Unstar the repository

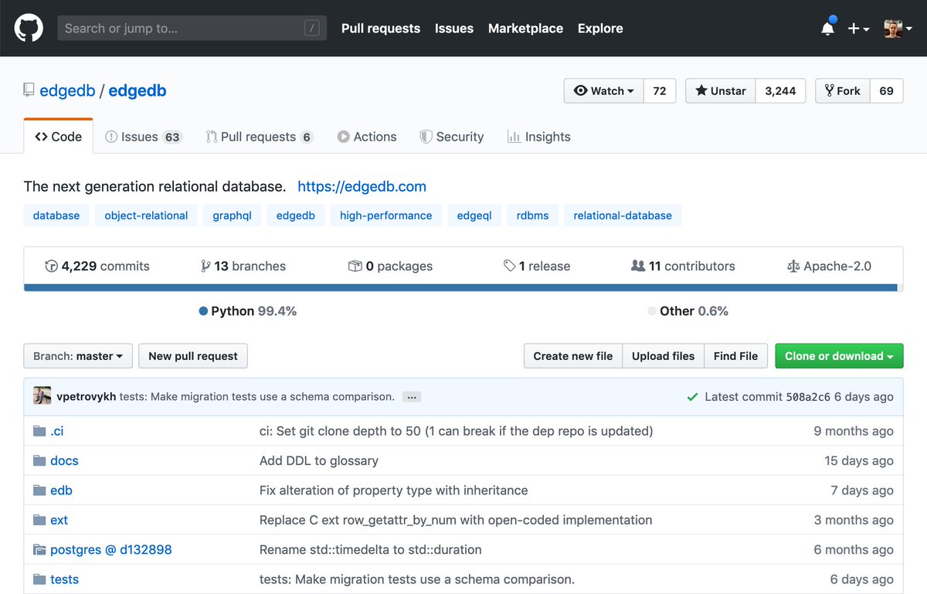pyautogui.click(x=721, y=90)
